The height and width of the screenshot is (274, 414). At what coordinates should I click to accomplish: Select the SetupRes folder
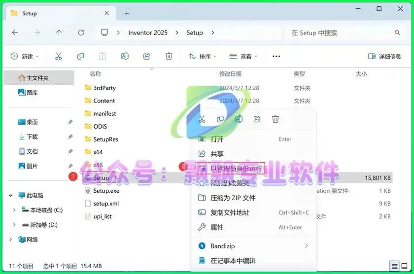tap(102, 139)
